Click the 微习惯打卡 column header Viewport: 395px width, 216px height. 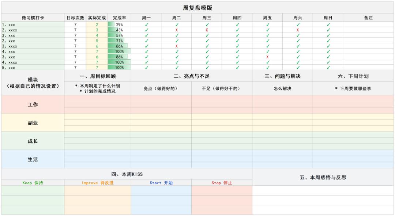tap(33, 18)
